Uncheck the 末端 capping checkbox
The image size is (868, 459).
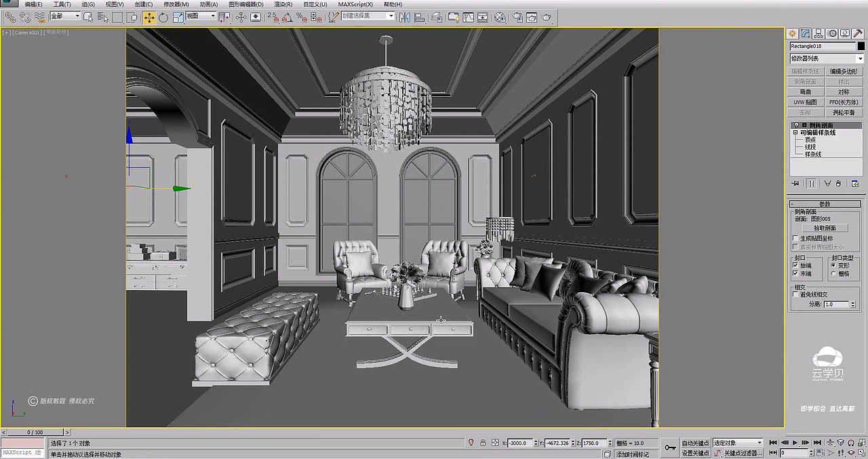pyautogui.click(x=795, y=273)
